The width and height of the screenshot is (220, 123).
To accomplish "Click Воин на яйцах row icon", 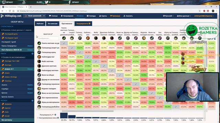I will pos(39,75).
